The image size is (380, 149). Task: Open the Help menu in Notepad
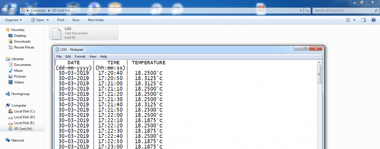coord(104,57)
